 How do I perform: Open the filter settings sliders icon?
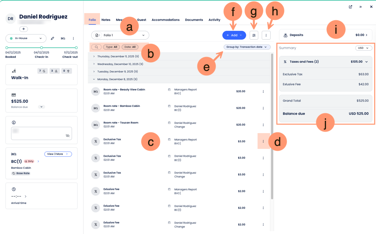click(x=254, y=35)
